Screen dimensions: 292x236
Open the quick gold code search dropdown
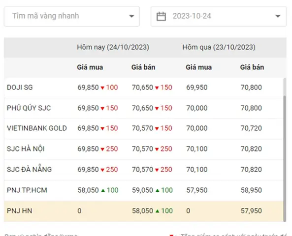(72, 16)
